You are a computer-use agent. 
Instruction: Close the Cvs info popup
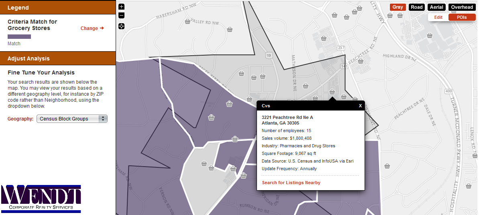(360, 106)
